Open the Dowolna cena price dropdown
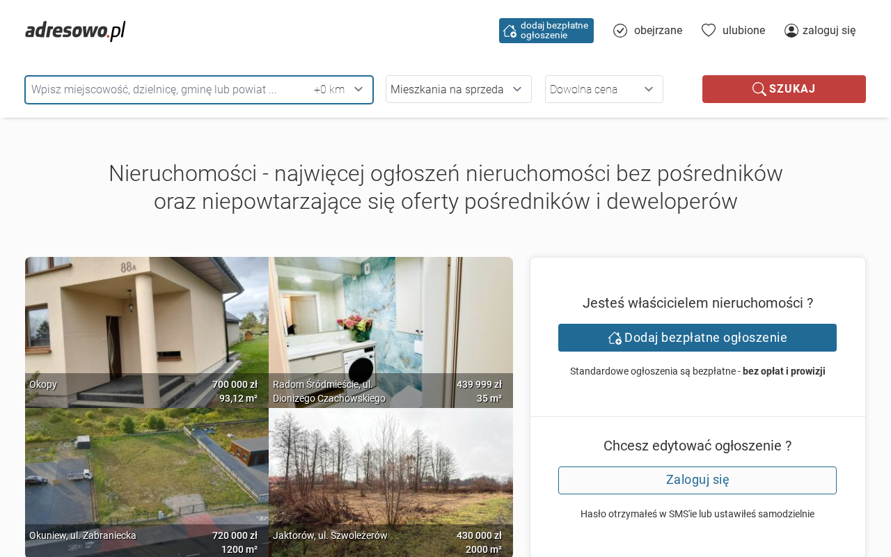 pos(604,89)
